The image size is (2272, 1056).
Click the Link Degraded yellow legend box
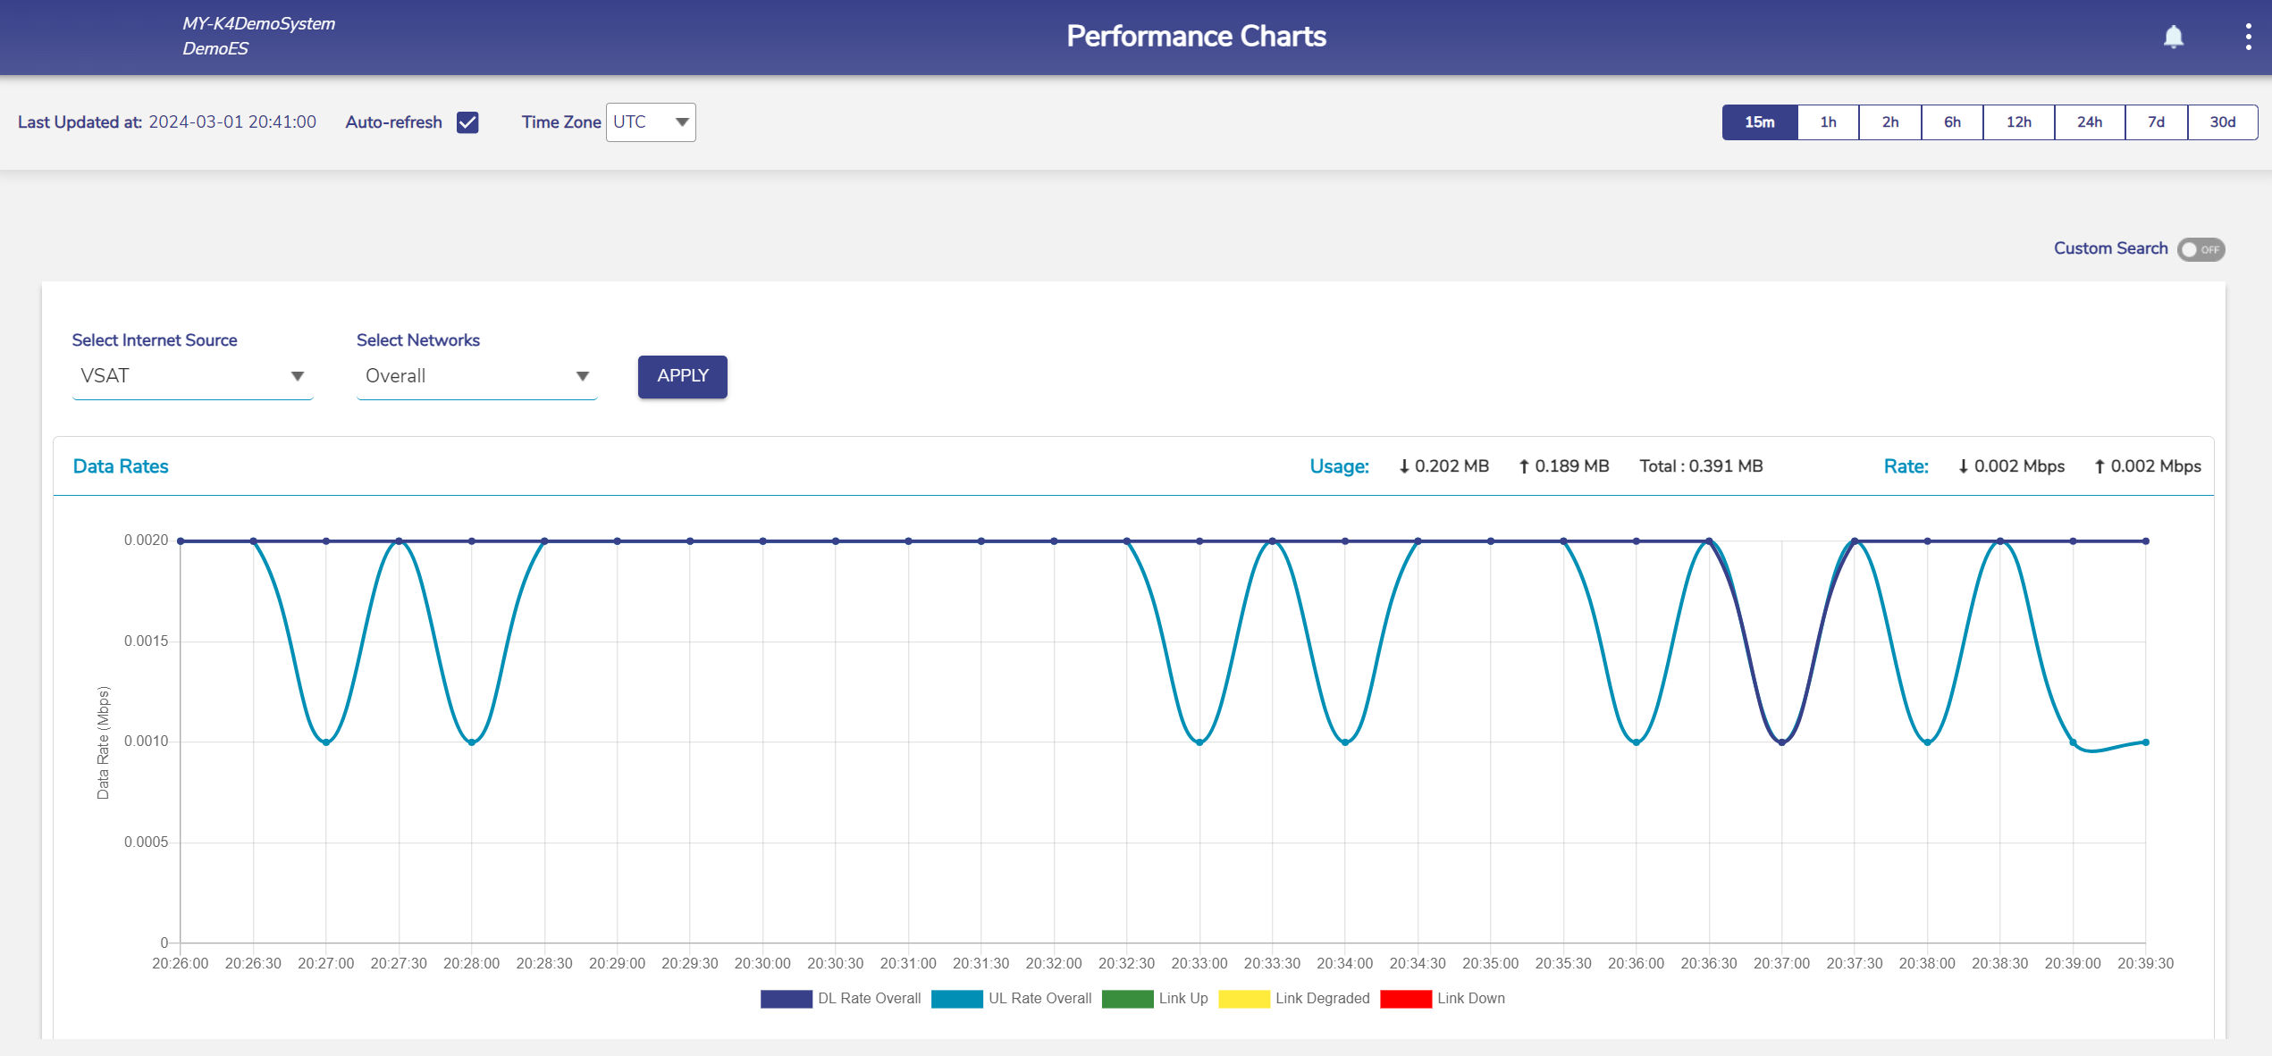[x=1243, y=999]
